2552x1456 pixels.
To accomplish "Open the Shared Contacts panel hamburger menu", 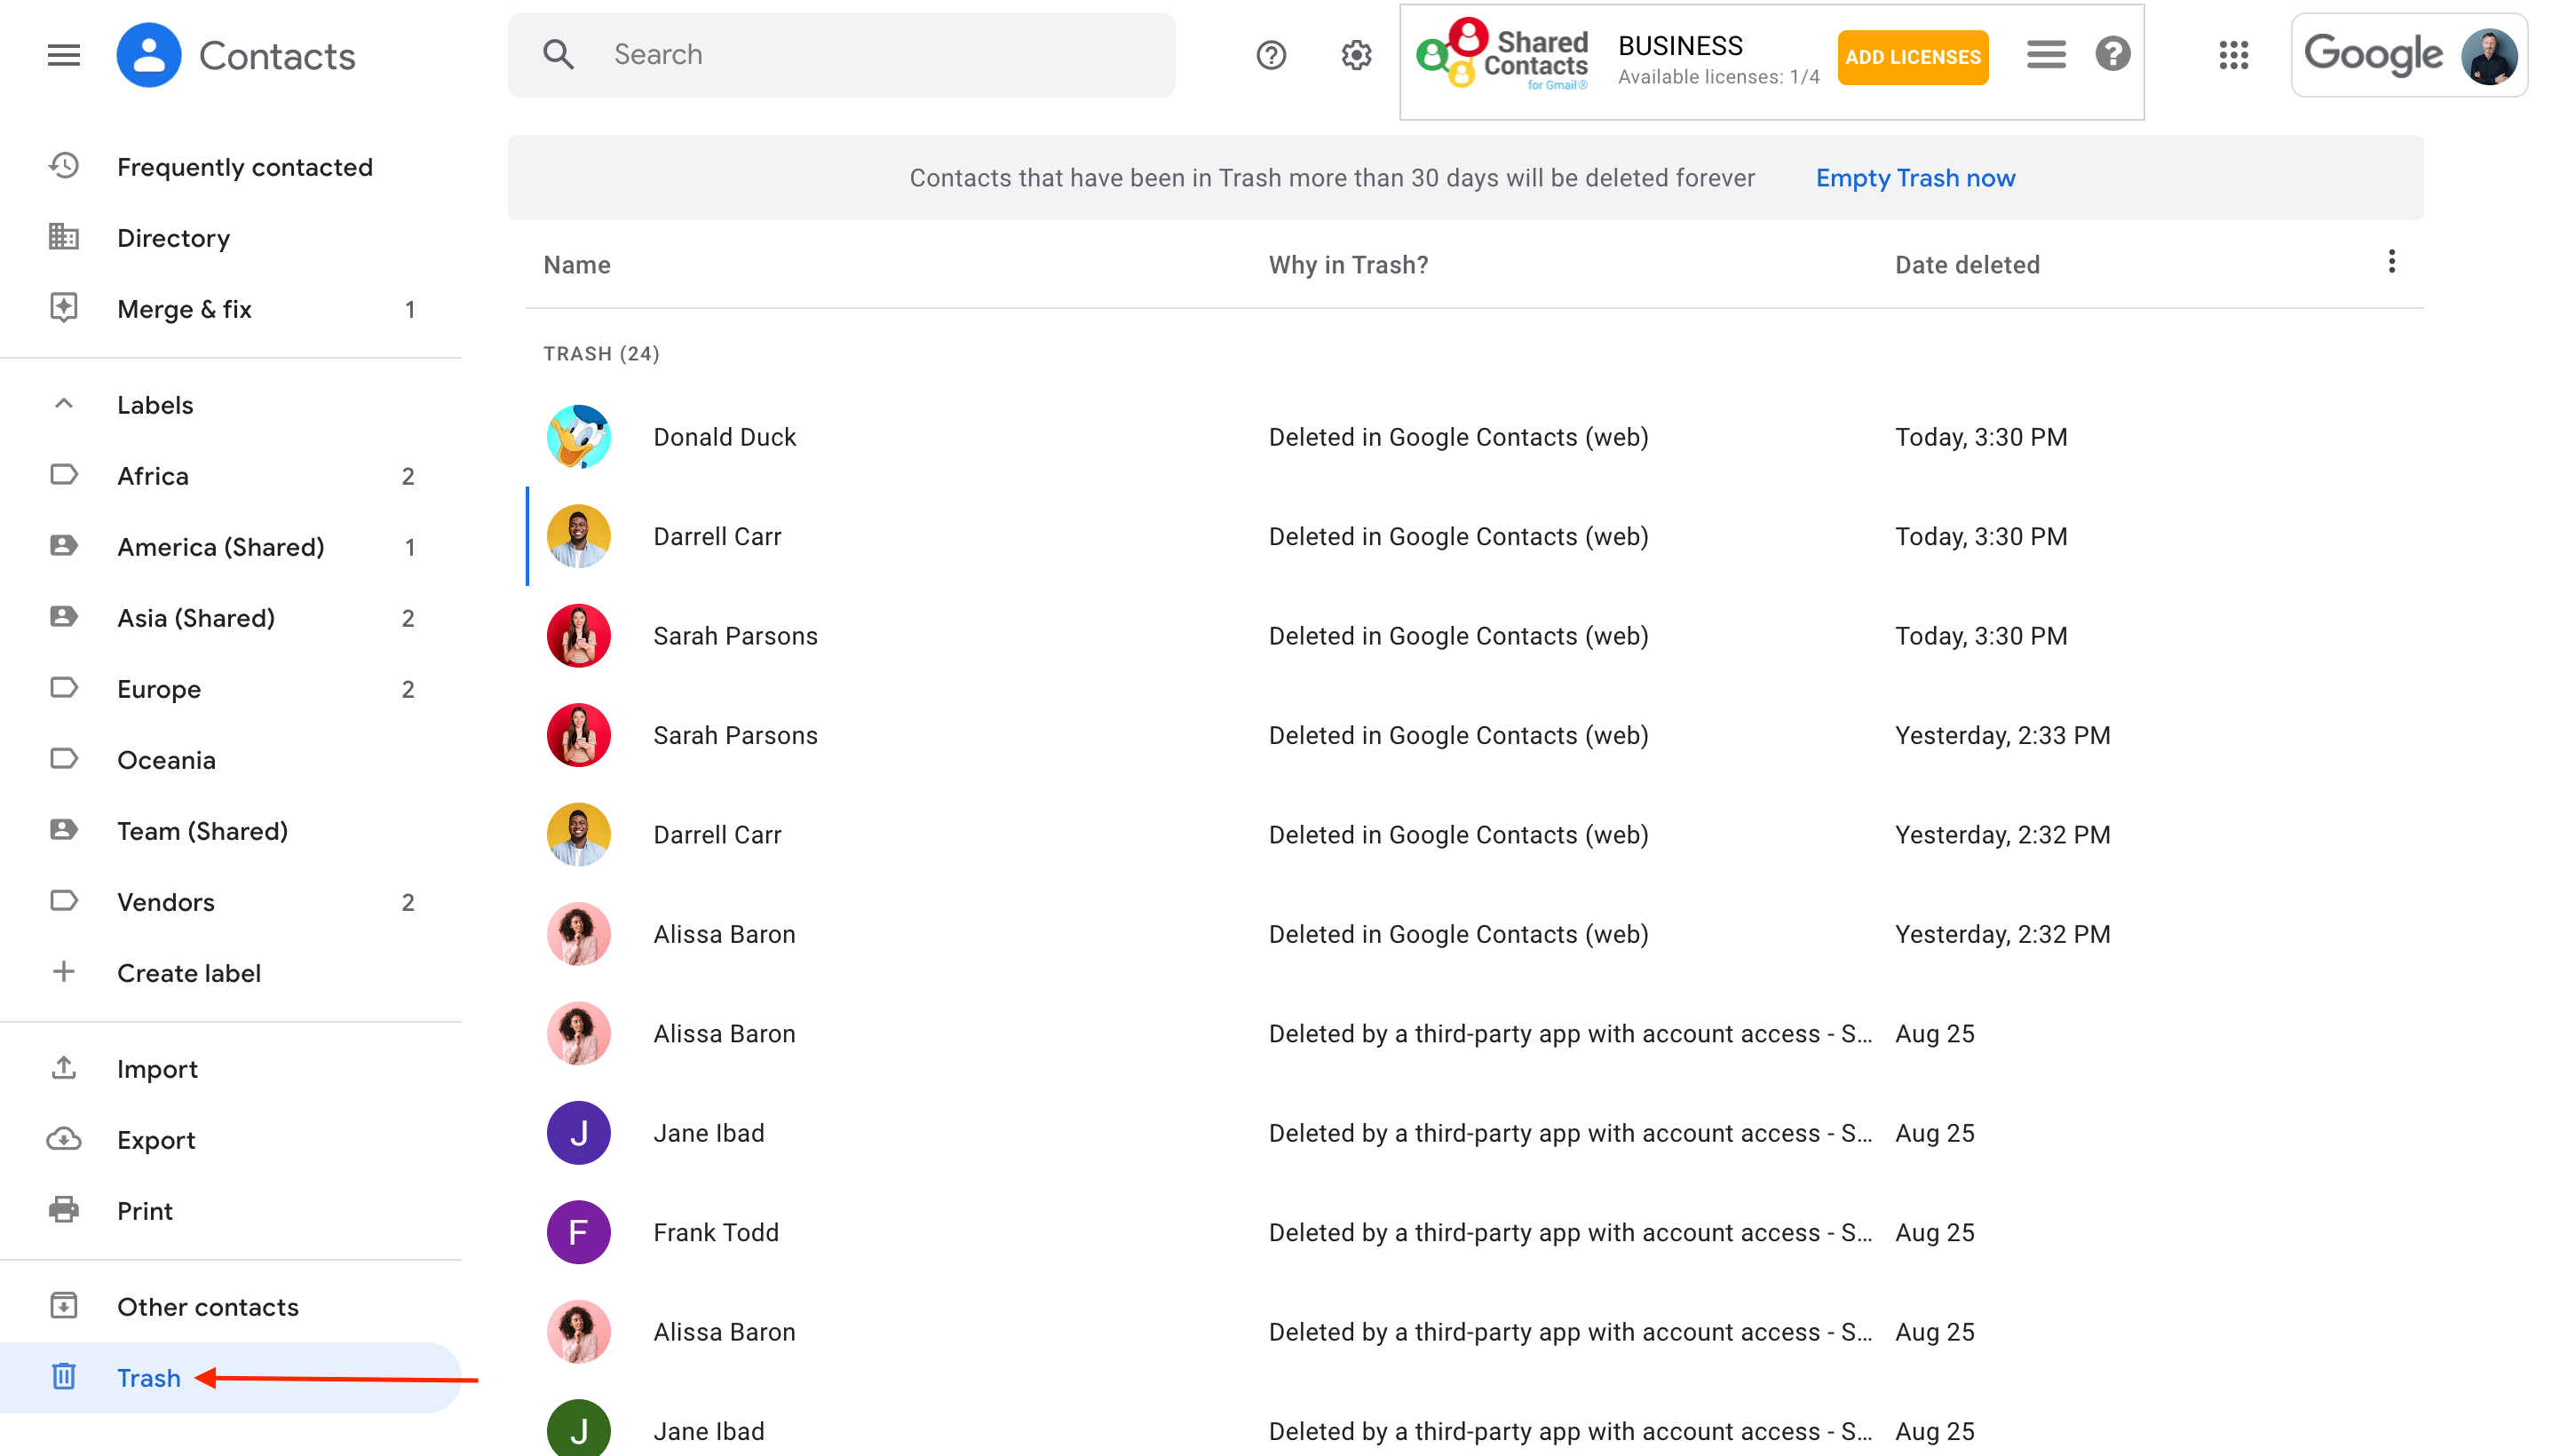I will point(2046,55).
